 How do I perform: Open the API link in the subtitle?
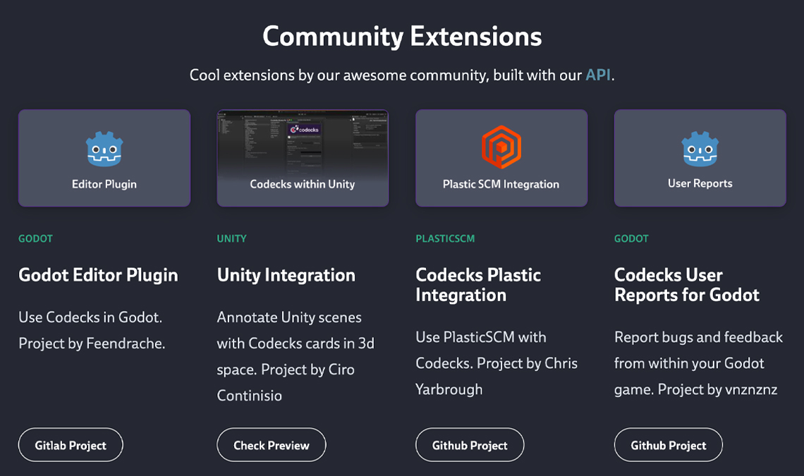point(598,75)
